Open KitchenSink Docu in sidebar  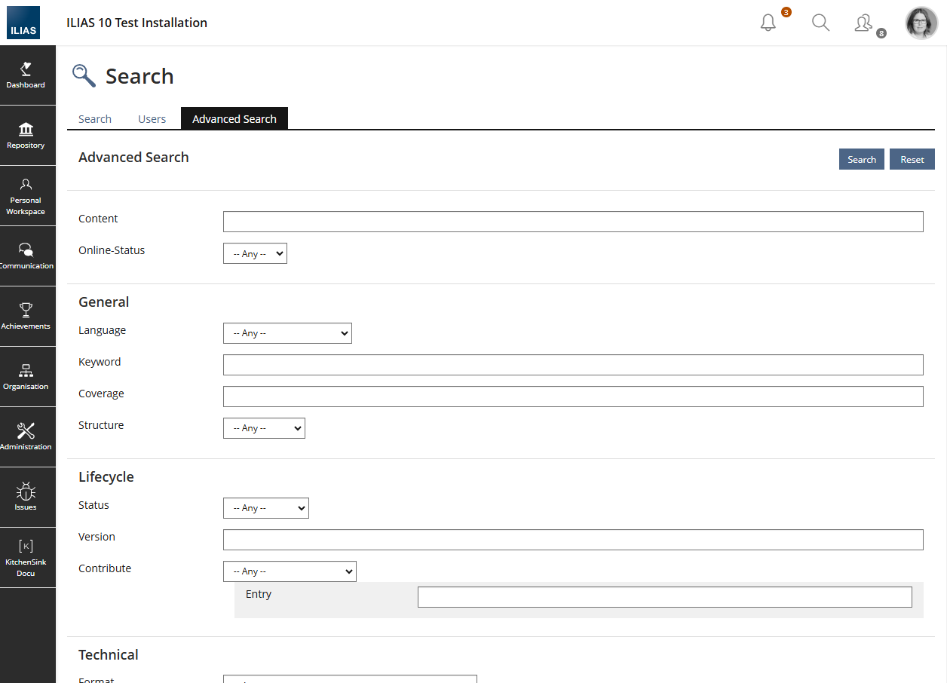pos(26,558)
